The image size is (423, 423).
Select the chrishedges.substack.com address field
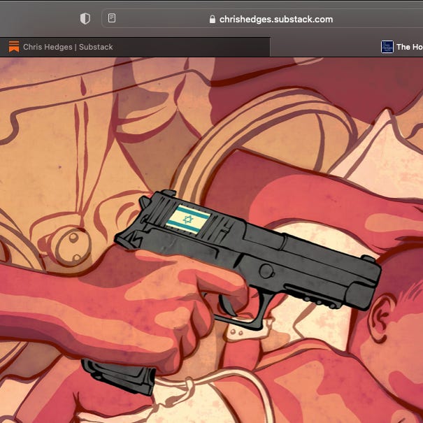[262, 19]
